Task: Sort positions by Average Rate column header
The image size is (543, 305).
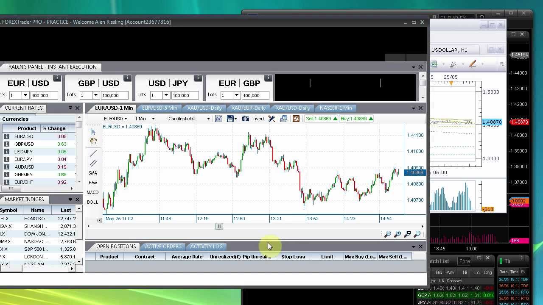Action: click(x=187, y=257)
